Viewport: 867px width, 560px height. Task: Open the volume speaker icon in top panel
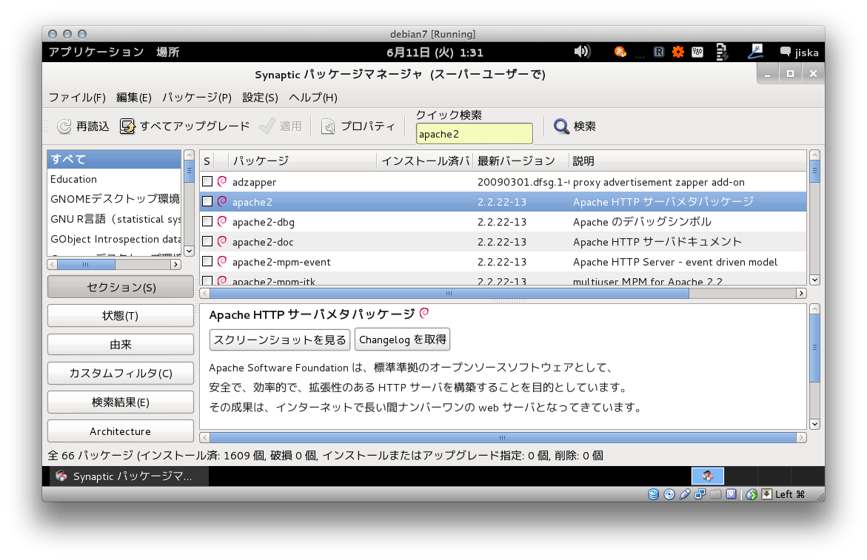[x=582, y=52]
